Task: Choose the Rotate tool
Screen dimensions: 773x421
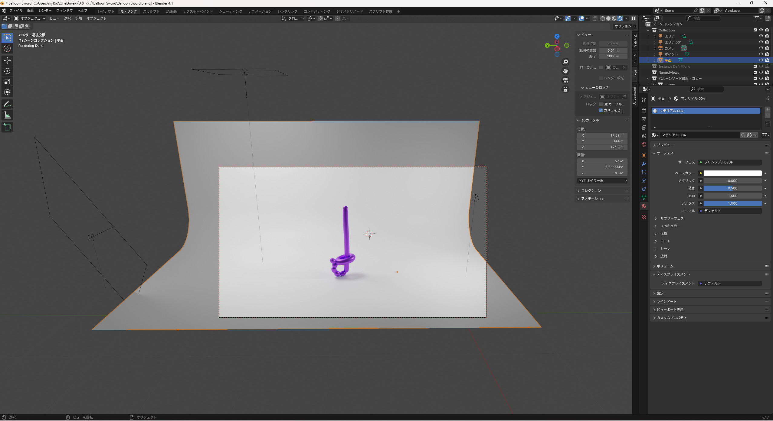Action: (x=7, y=71)
